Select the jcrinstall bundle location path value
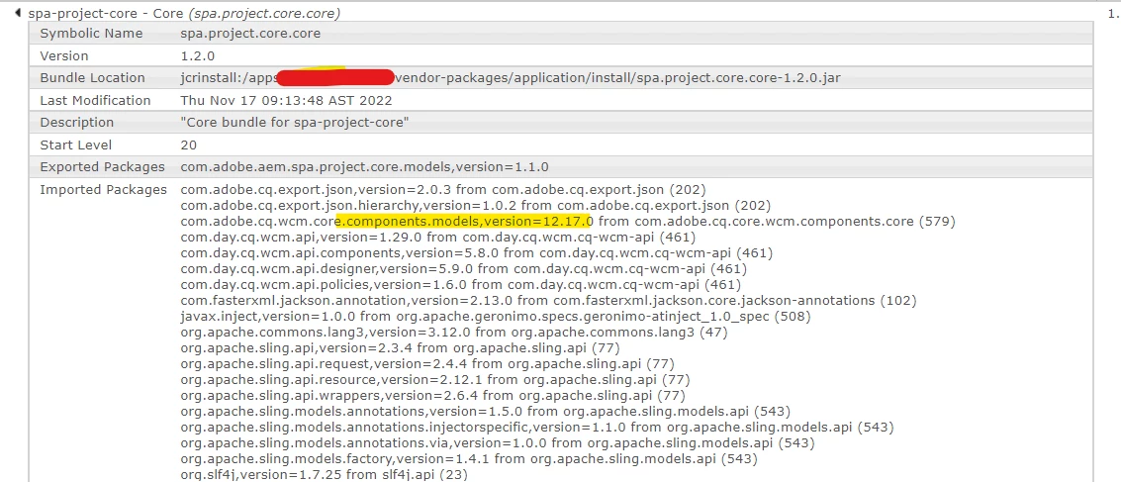1121x482 pixels. pyautogui.click(x=511, y=78)
